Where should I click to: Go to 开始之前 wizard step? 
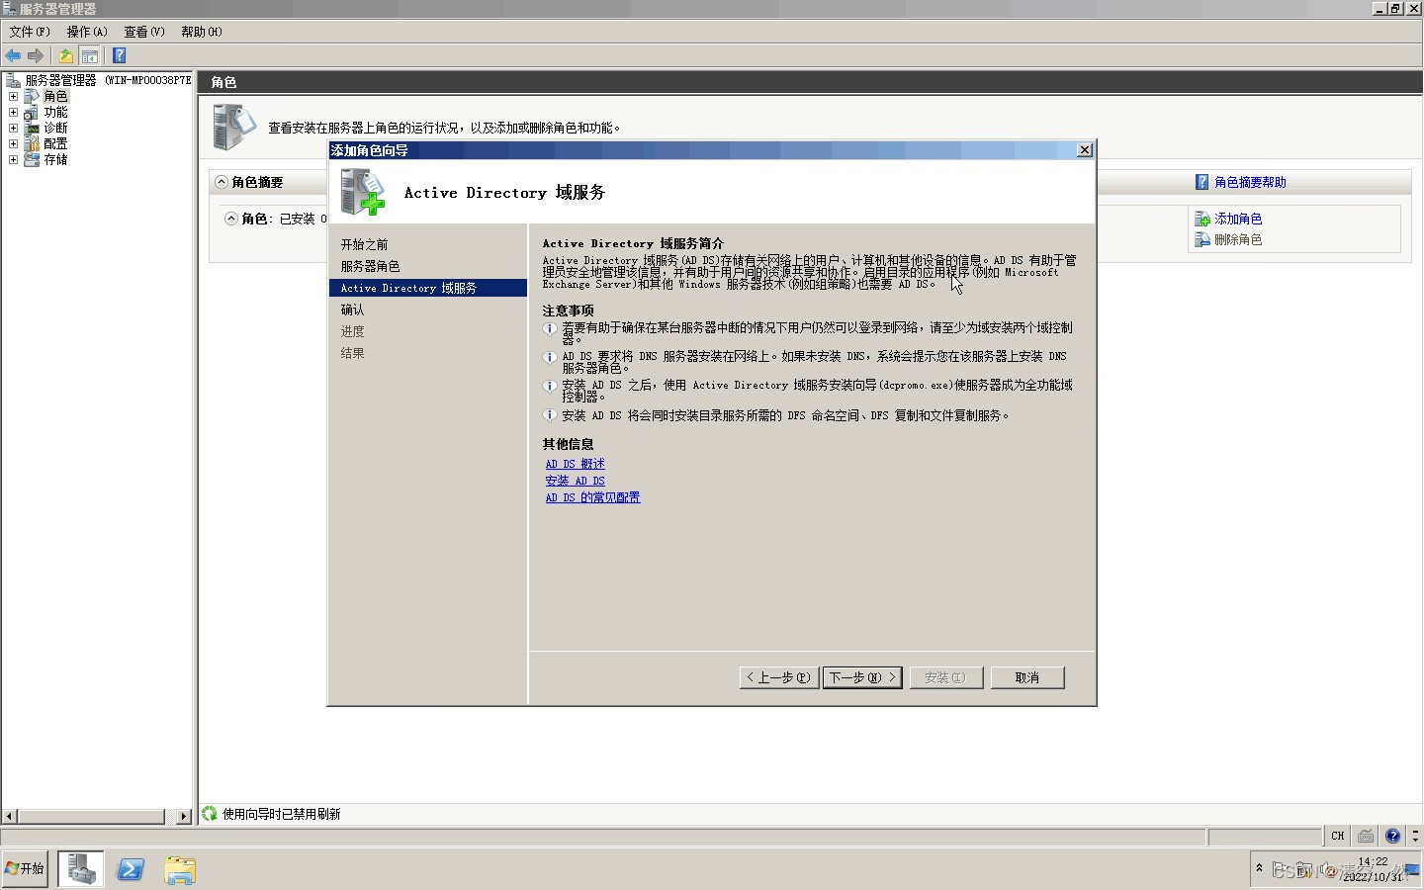pyautogui.click(x=365, y=244)
